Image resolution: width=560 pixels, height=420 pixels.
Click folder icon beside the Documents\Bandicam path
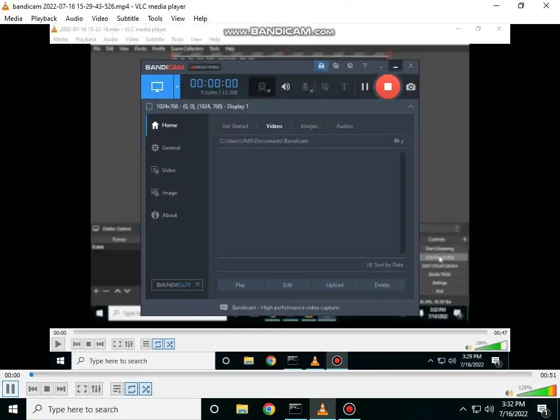coord(398,141)
